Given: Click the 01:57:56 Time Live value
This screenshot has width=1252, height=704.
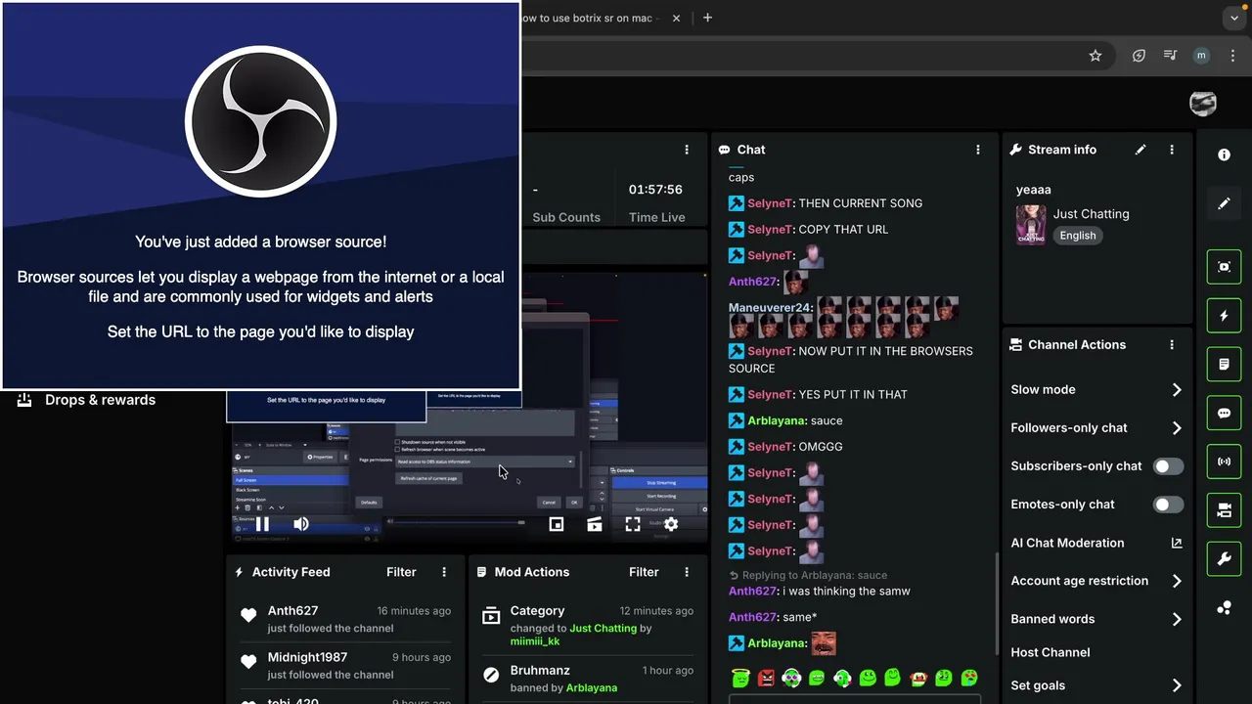Looking at the screenshot, I should point(655,190).
